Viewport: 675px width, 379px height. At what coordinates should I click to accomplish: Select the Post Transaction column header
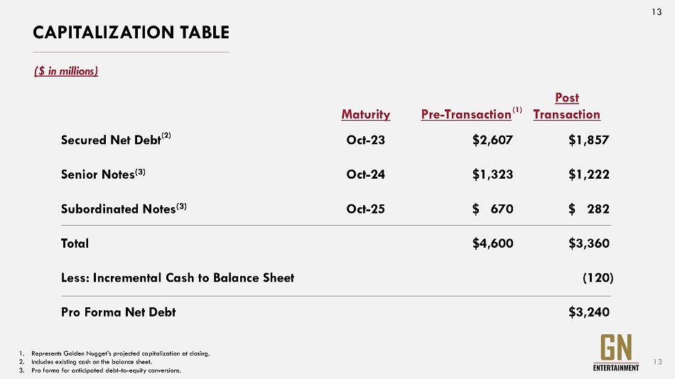(x=566, y=106)
